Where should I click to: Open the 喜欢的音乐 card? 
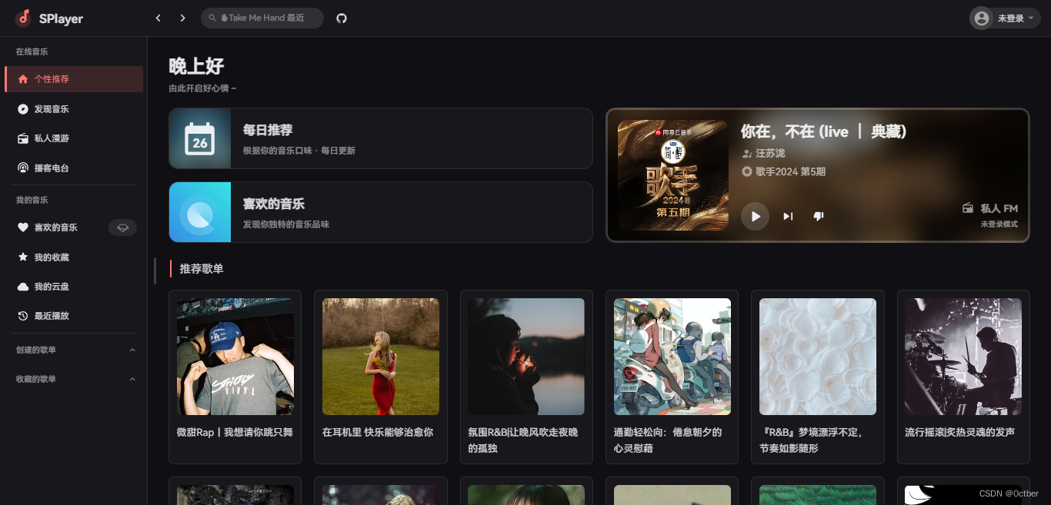[381, 212]
